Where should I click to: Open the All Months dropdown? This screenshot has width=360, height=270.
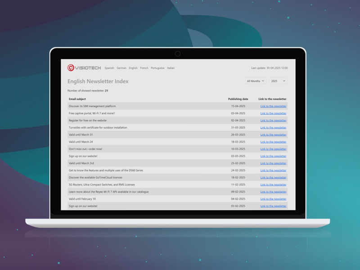[x=255, y=81]
